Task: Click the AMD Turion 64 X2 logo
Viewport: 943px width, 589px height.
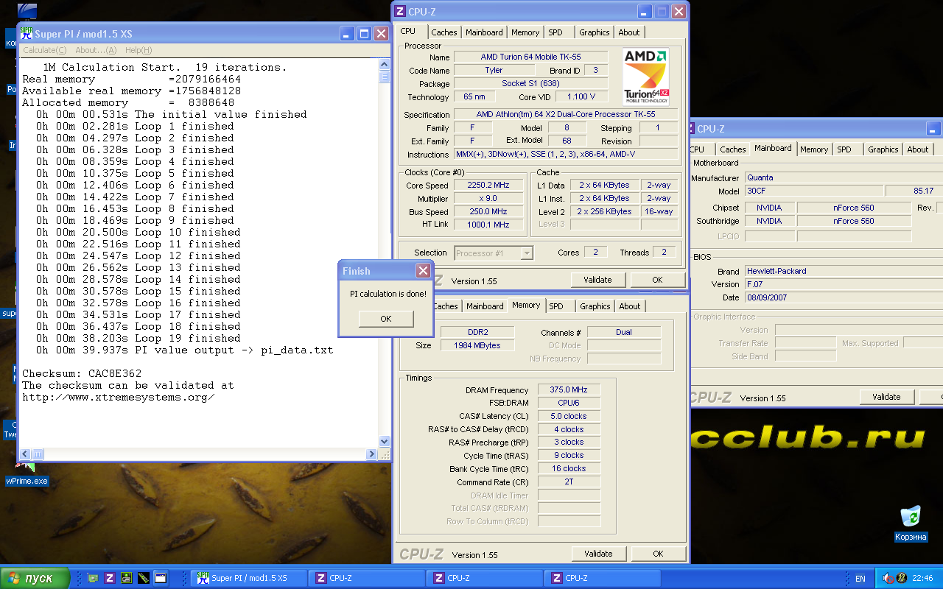Action: click(646, 78)
